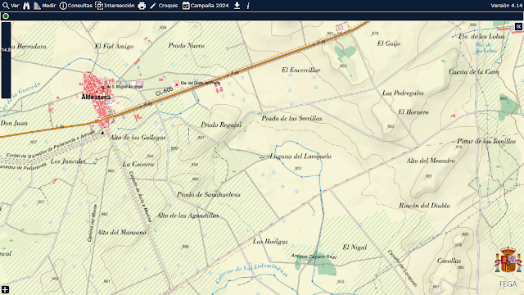This screenshot has height=295, width=524.
Task: Click the Laguna del Lavajuelo label
Action: [300, 157]
